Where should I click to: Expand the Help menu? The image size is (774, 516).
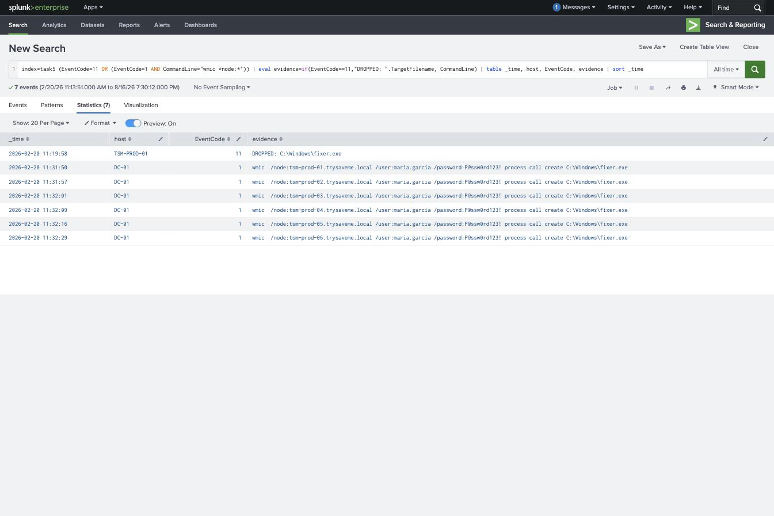point(693,7)
